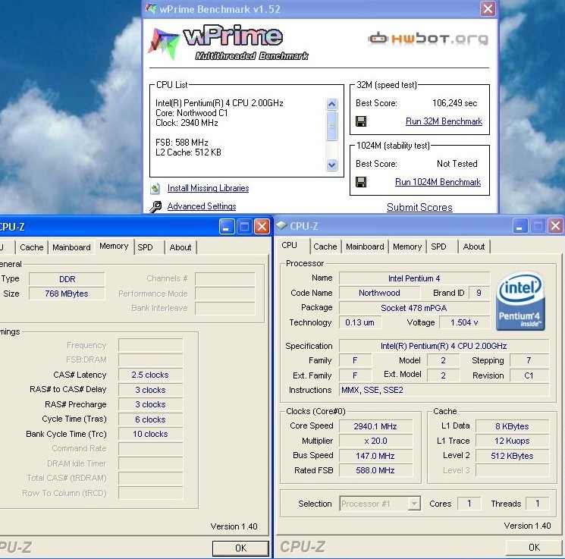Click the Threads count field

pyautogui.click(x=537, y=504)
